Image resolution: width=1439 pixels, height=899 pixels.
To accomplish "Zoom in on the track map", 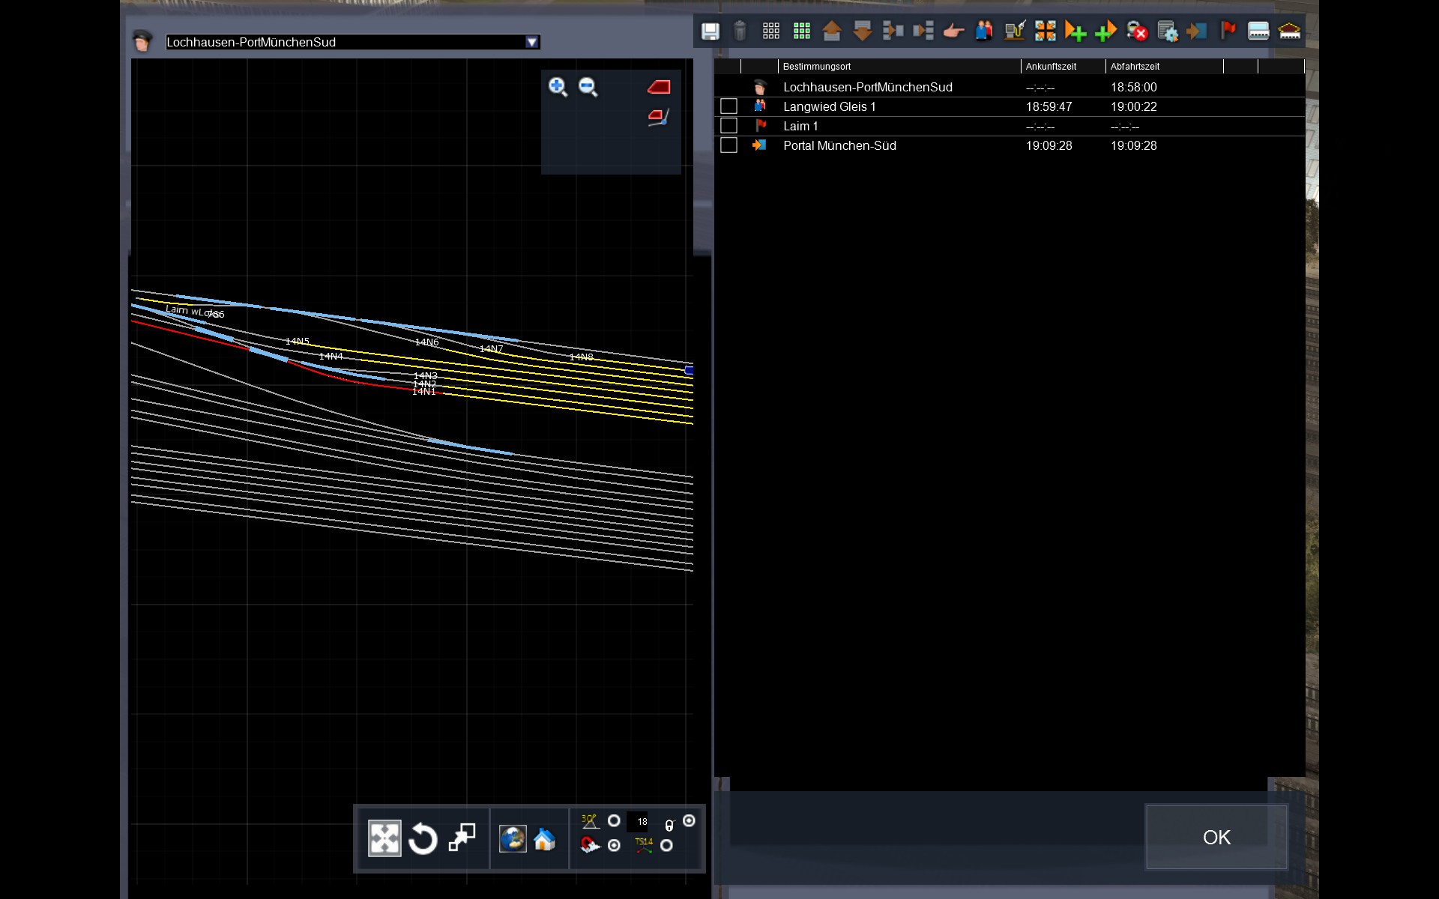I will pyautogui.click(x=558, y=87).
